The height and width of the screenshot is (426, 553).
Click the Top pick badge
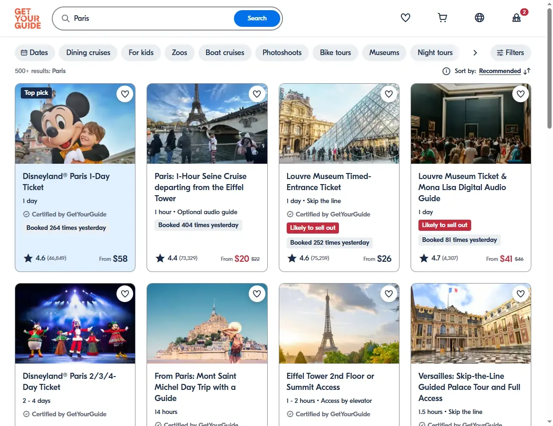coord(37,93)
